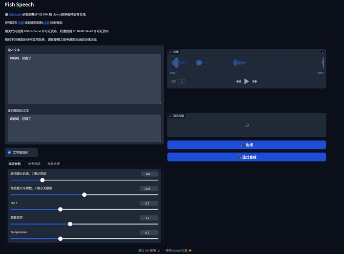
Task: Open the 通过 API 使用 link
Action: (x=149, y=251)
